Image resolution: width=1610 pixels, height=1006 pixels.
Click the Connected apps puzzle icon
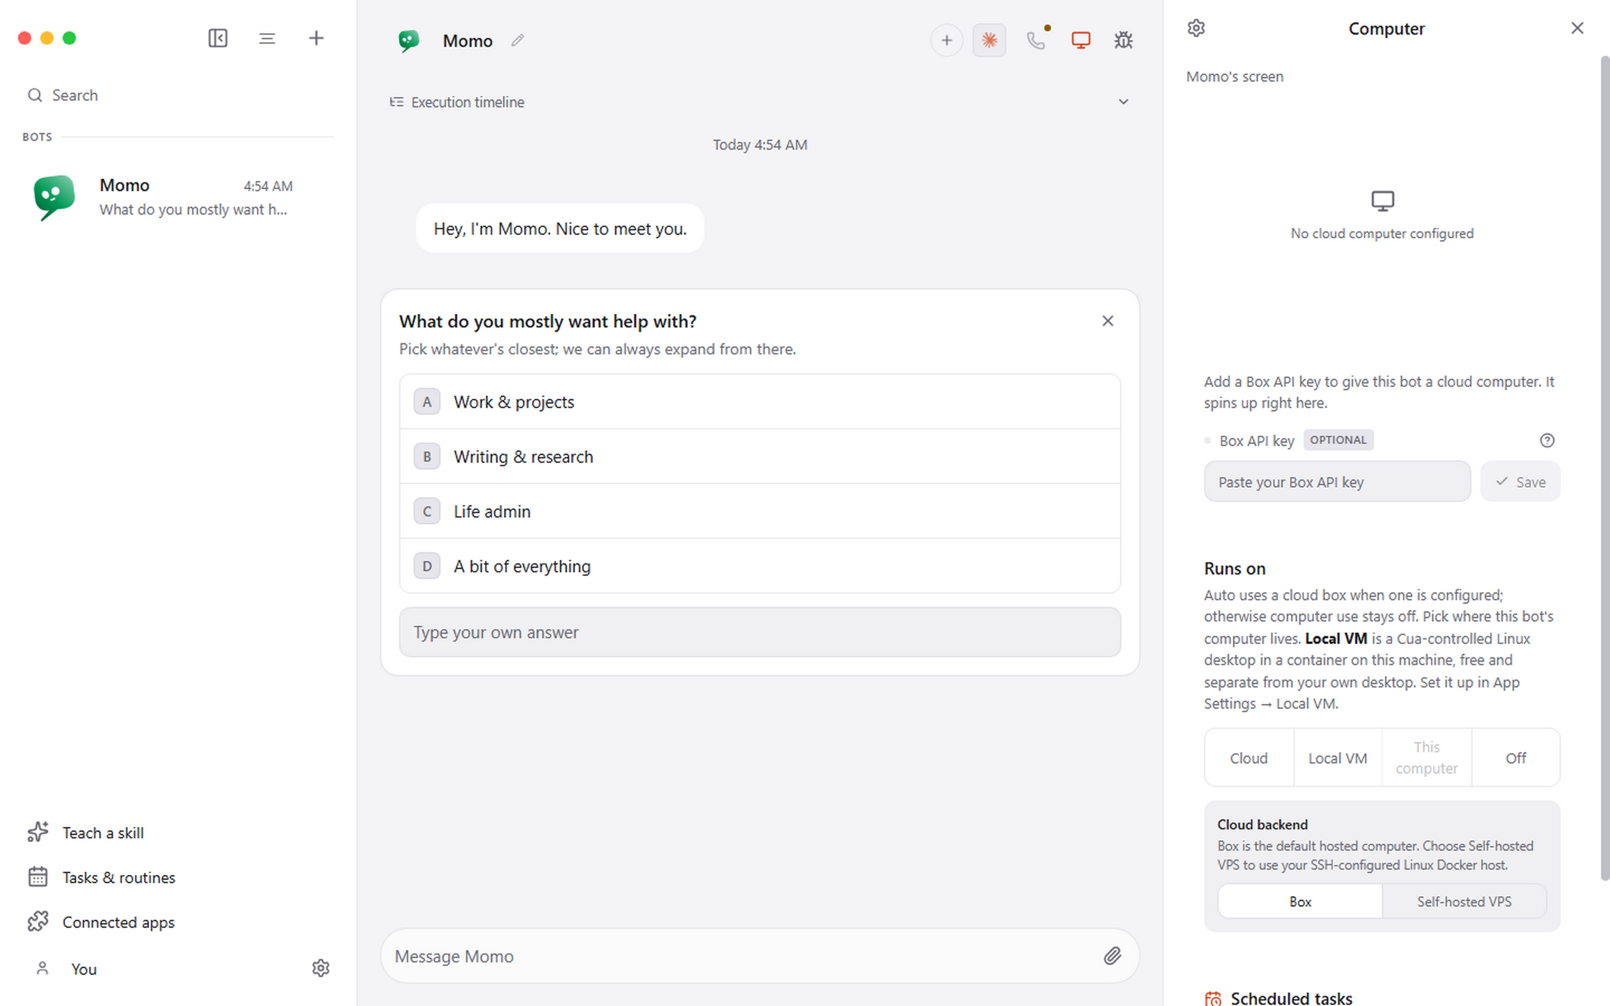pos(38,922)
